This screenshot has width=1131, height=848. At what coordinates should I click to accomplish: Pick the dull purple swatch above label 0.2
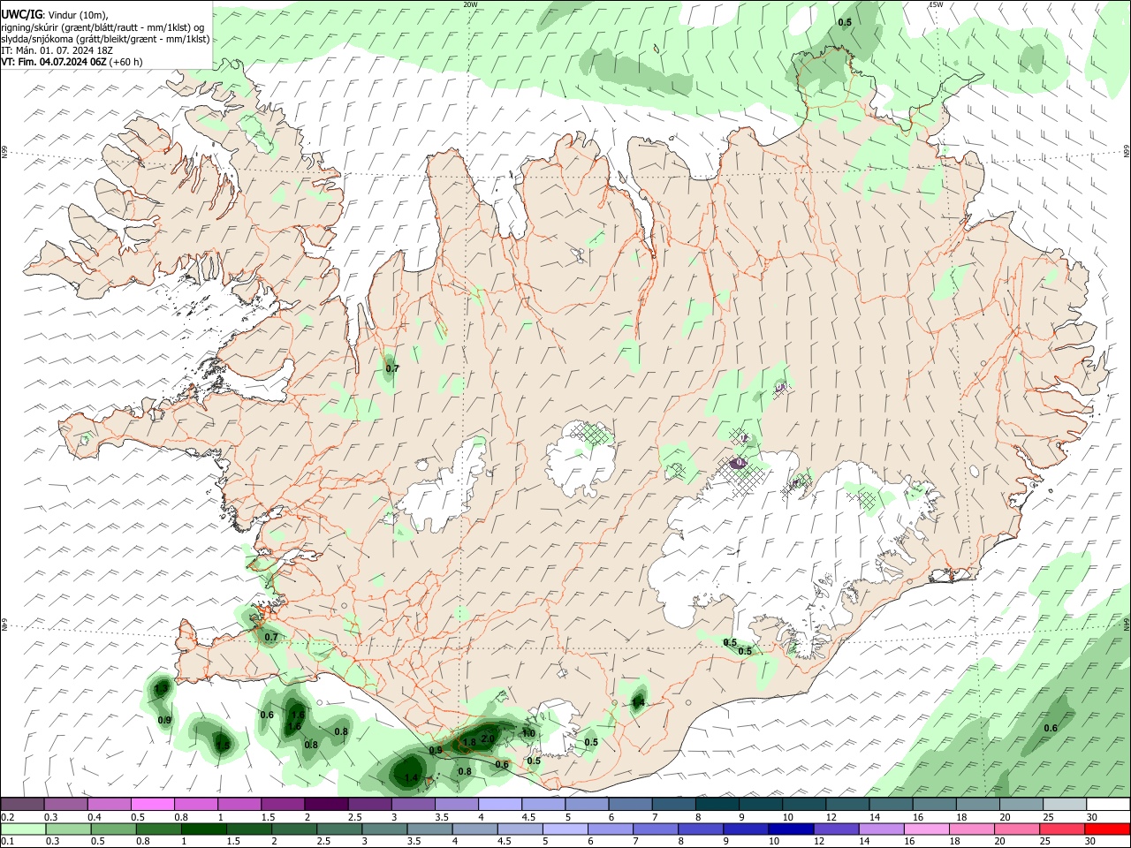[x=22, y=805]
